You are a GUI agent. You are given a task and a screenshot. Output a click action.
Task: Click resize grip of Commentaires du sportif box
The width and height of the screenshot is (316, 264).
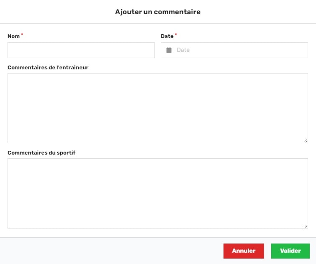306,226
